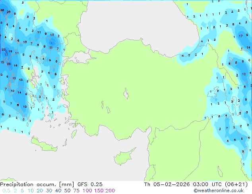Click the '13' precipitation value on map

[21, 80]
